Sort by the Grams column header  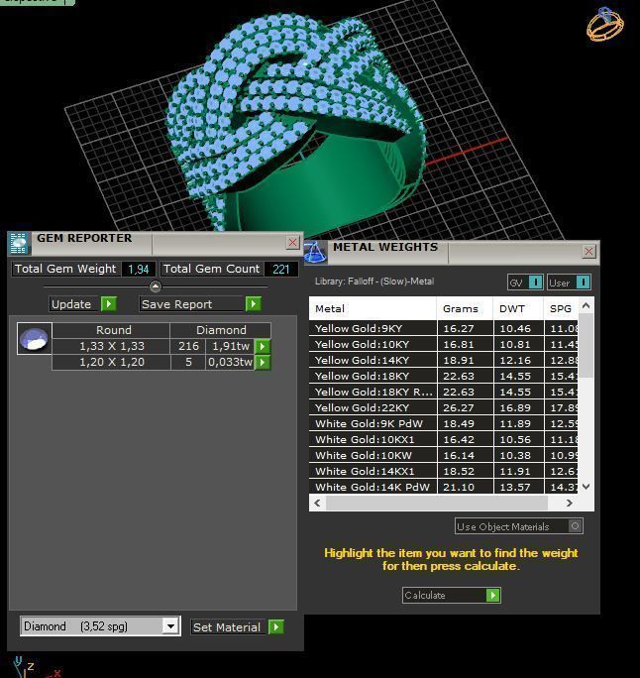pyautogui.click(x=465, y=308)
